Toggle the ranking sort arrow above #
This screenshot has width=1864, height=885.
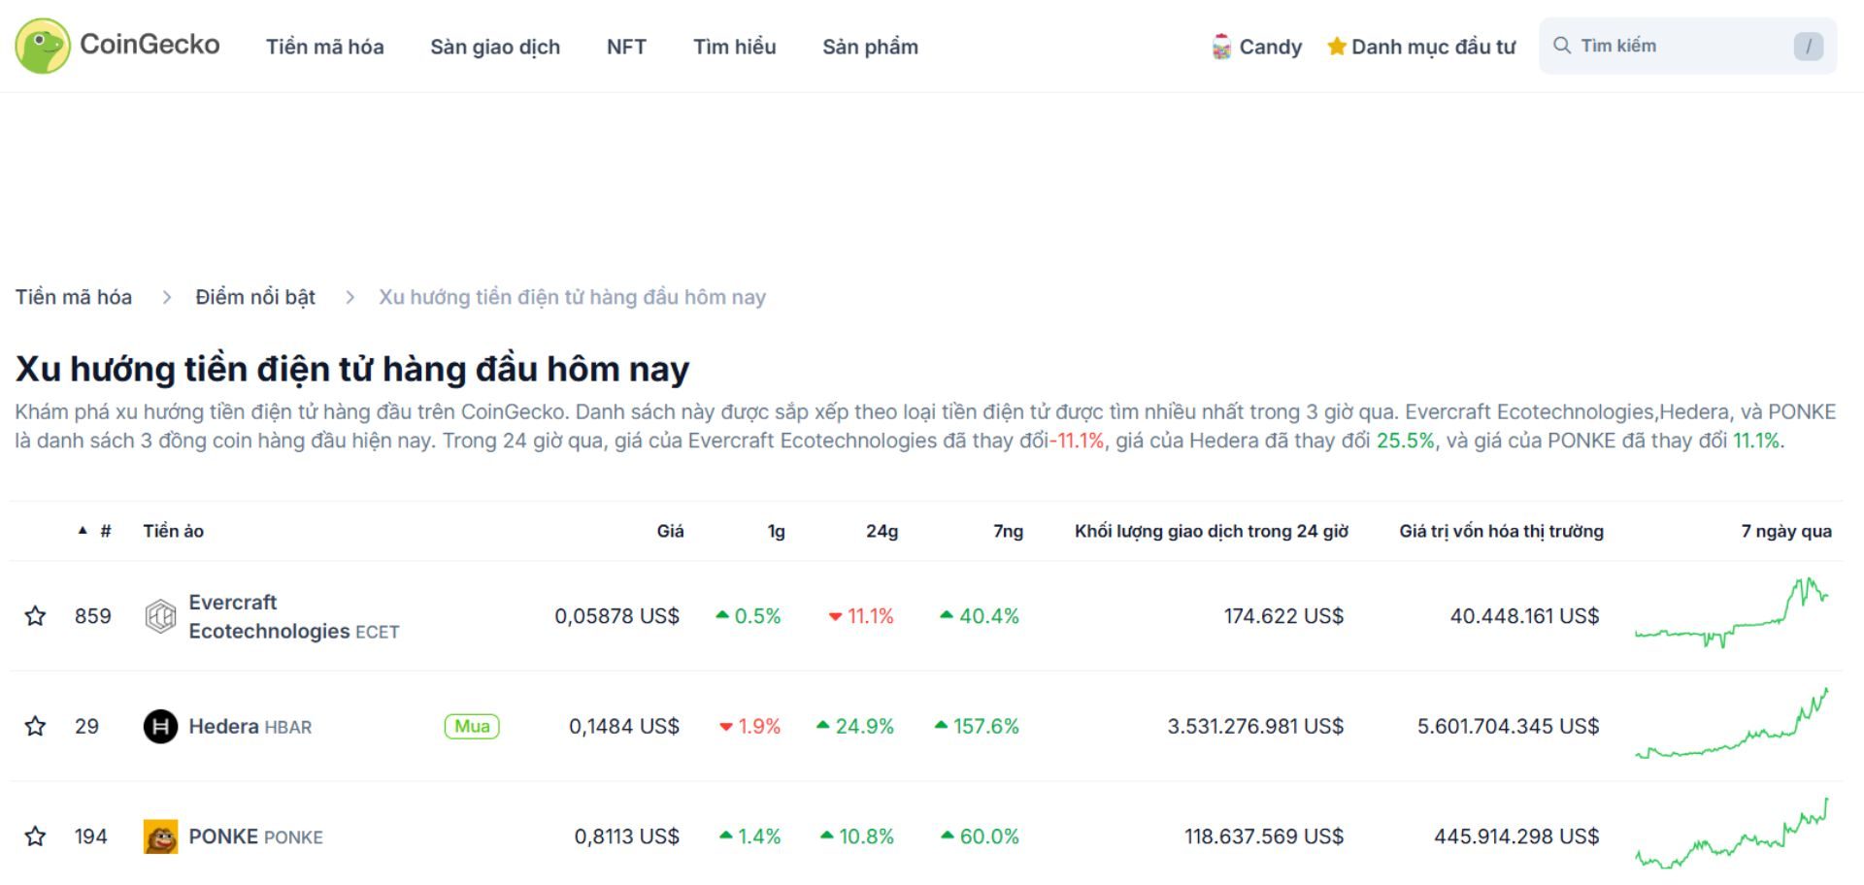[x=83, y=530]
